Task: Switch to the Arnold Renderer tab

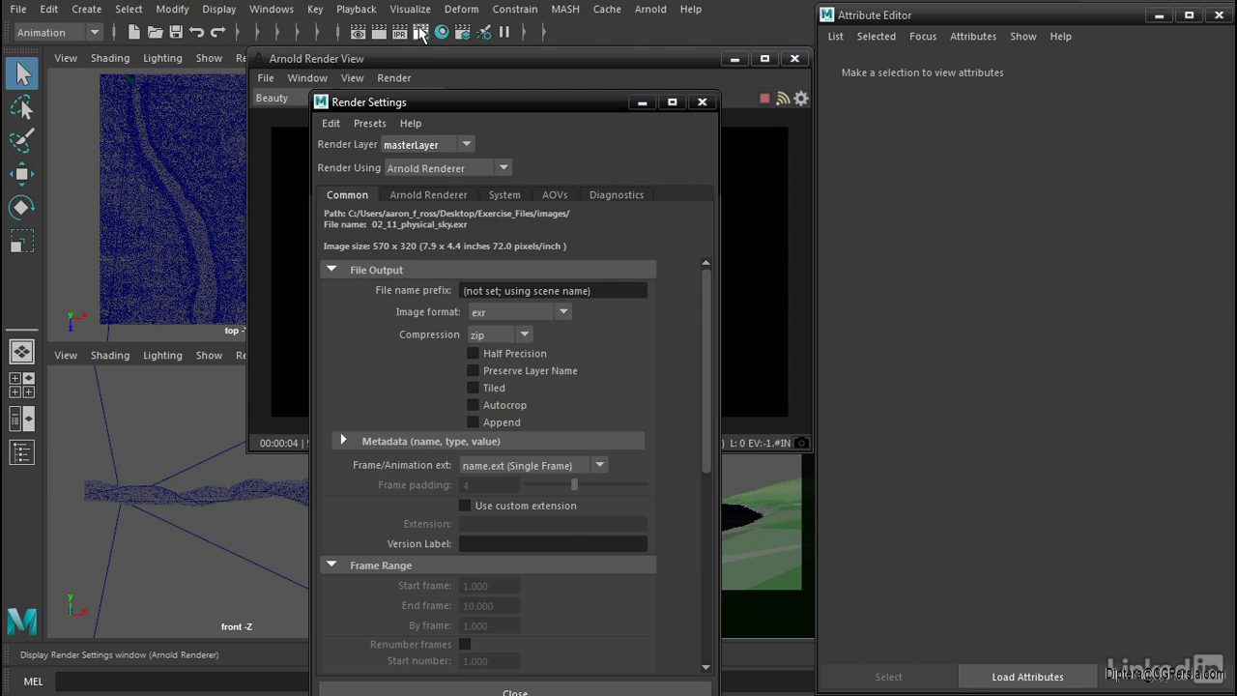Action: (x=428, y=194)
